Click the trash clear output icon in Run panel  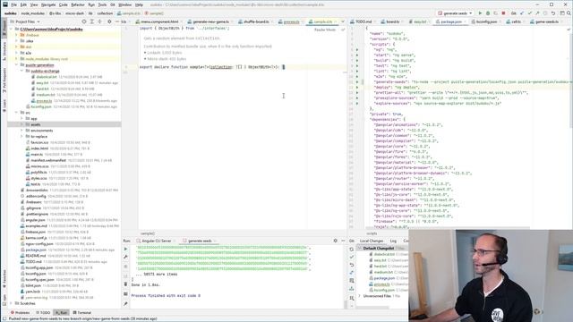point(125,284)
